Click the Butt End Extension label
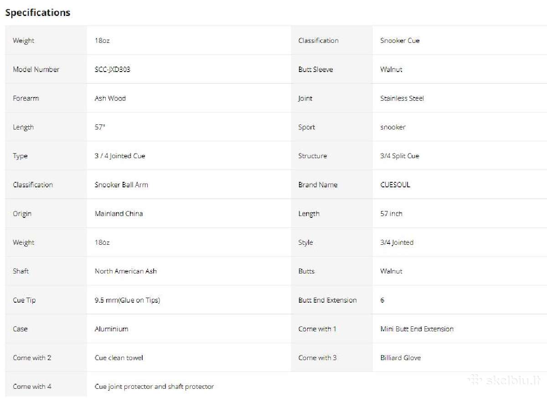 (327, 300)
